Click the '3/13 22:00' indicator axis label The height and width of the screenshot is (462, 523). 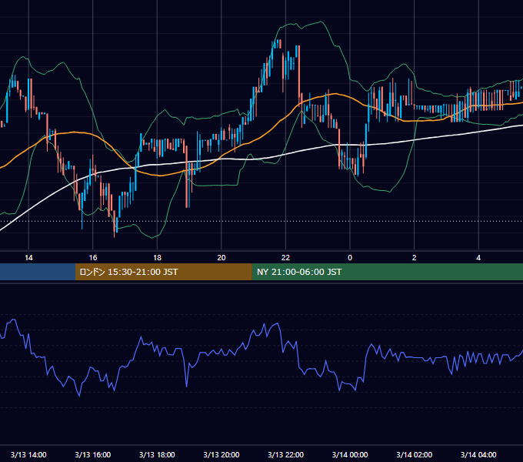click(286, 454)
